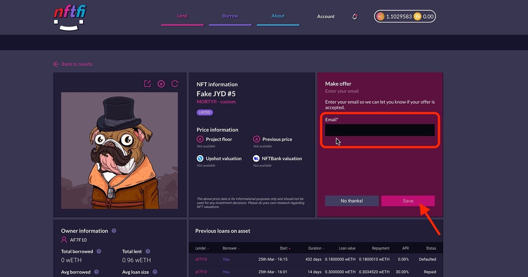Click the DAI balance coin icon
The width and height of the screenshot is (528, 277).
[x=417, y=16]
